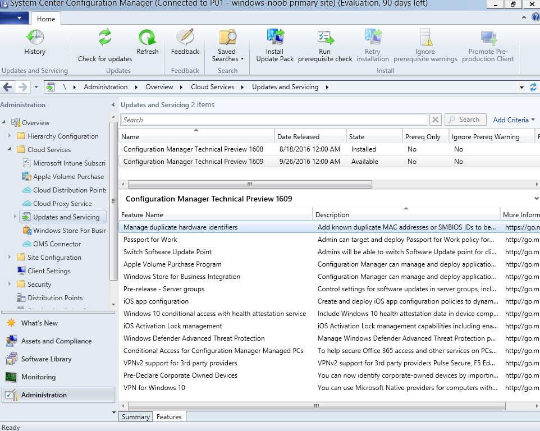Switch to the Features tab

(169, 416)
